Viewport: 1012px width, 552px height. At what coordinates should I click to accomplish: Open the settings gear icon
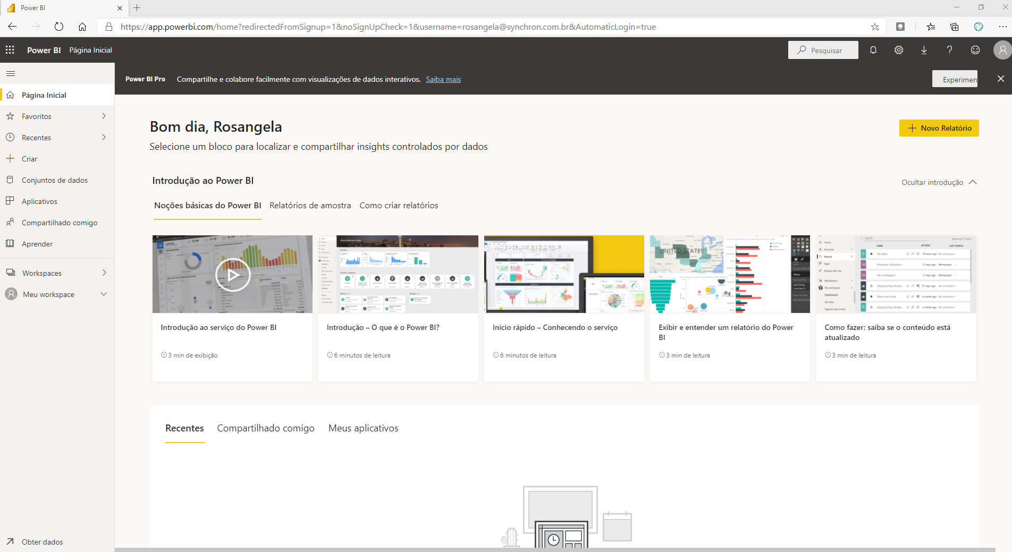(x=899, y=50)
